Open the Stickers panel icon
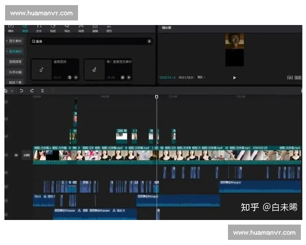This screenshot has height=245, width=306. tap(53, 28)
